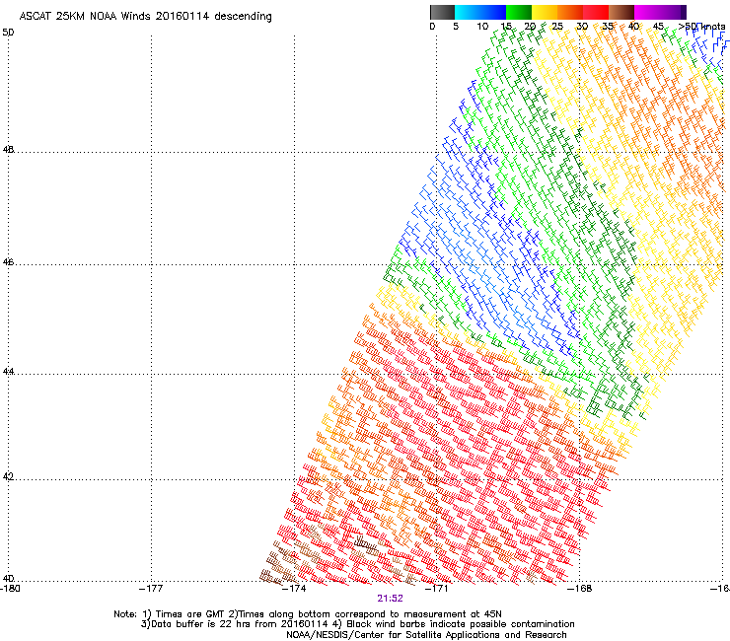Click the longitude -174 axis label
The image size is (730, 641).
294,589
